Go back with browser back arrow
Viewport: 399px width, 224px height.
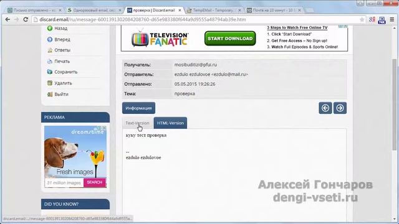click(x=7, y=19)
